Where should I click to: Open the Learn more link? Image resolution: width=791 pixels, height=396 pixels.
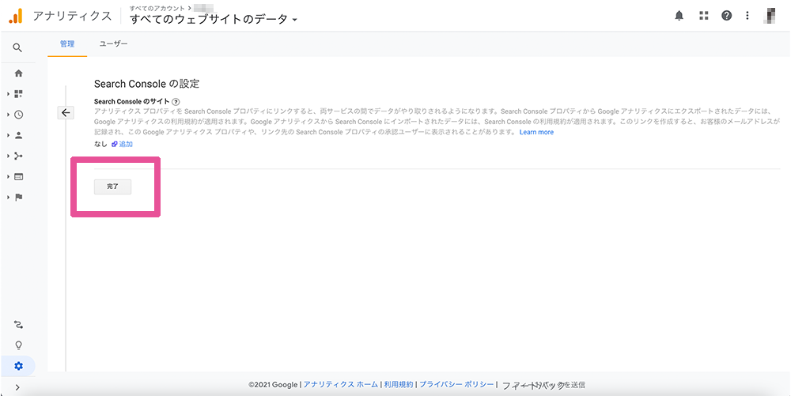tap(536, 132)
